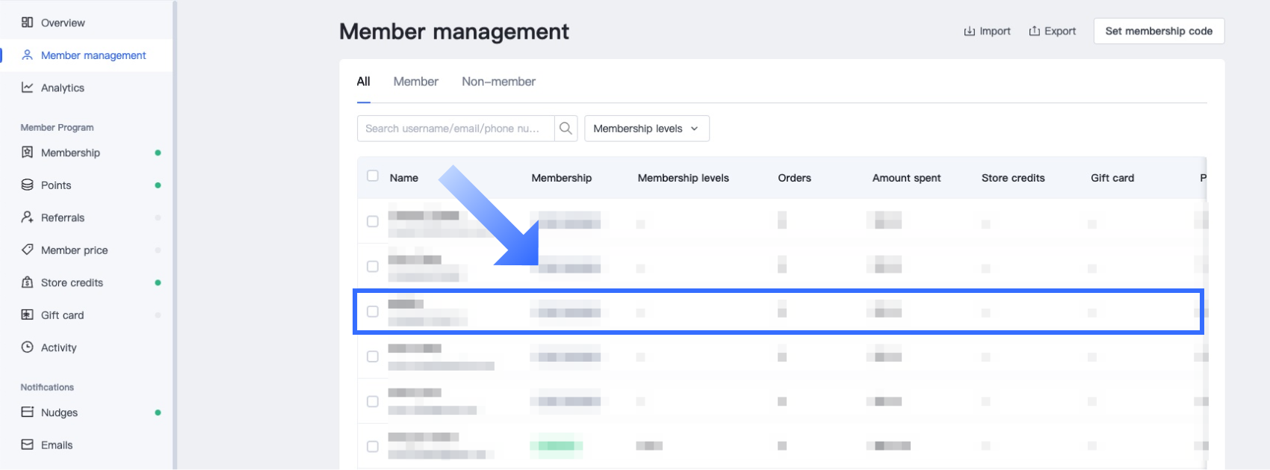
Task: Switch to the Member tab
Action: pyautogui.click(x=415, y=81)
